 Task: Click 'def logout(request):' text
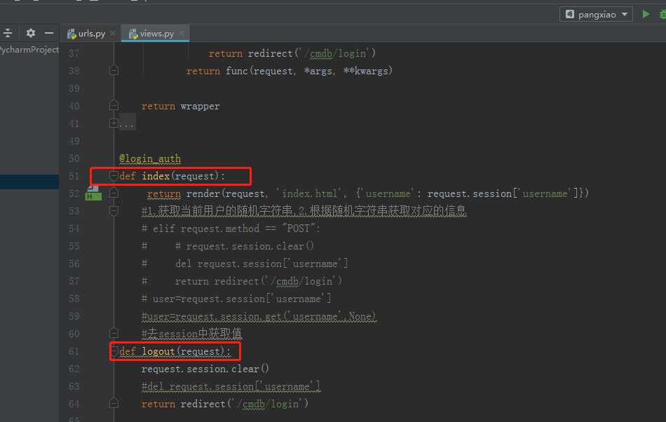[x=175, y=351]
